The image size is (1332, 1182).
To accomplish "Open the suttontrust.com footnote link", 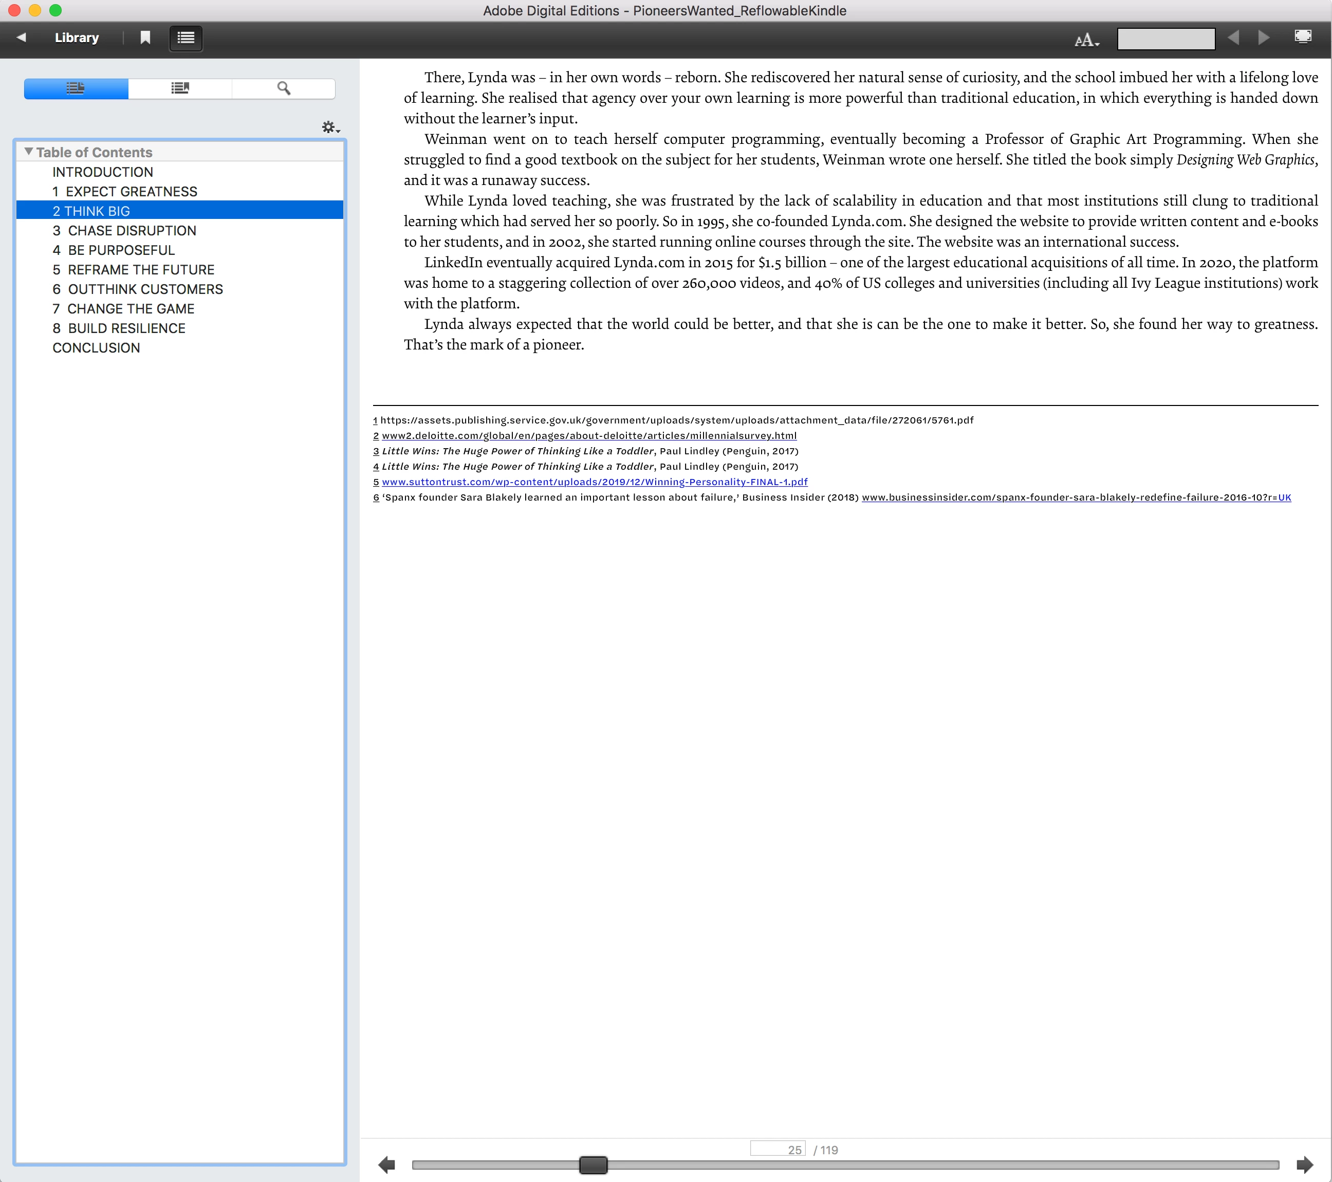I will coord(595,482).
